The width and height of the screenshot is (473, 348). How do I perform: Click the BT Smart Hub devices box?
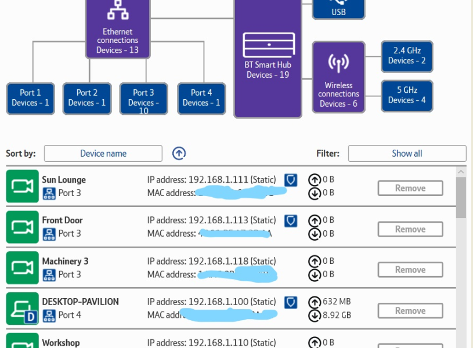click(x=268, y=58)
